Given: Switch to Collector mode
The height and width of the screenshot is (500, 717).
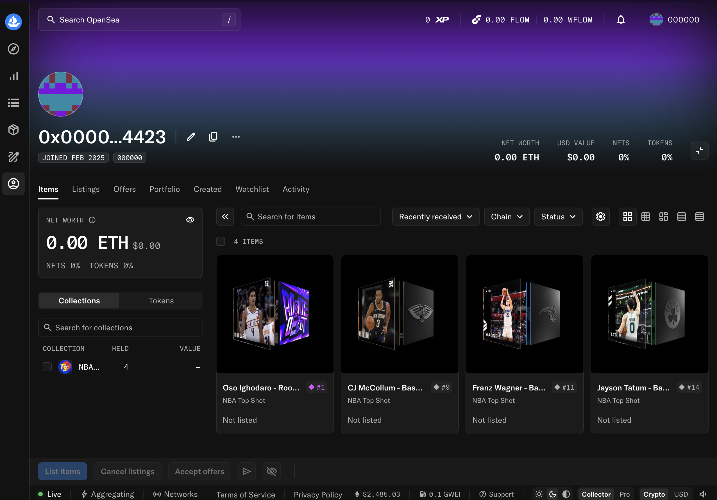Looking at the screenshot, I should click(x=596, y=494).
